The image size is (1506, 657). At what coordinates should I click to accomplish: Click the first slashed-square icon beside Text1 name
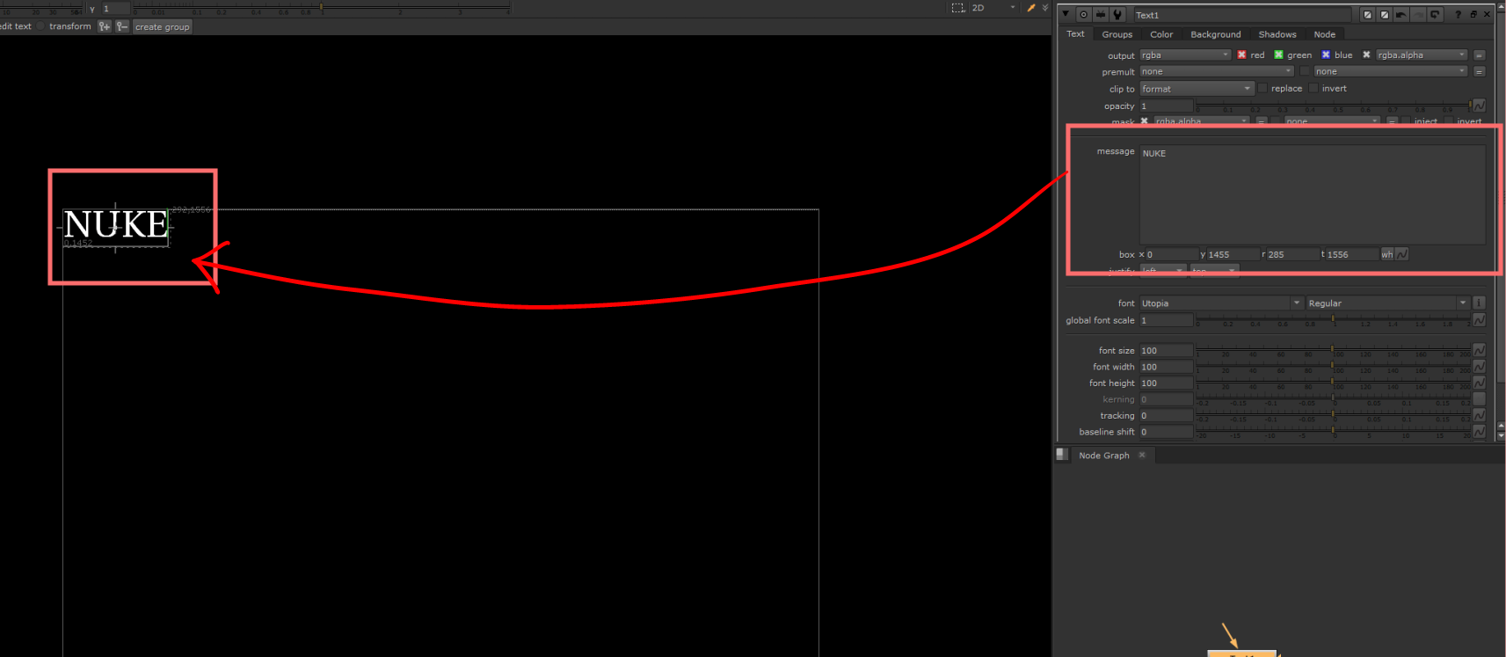[1367, 15]
